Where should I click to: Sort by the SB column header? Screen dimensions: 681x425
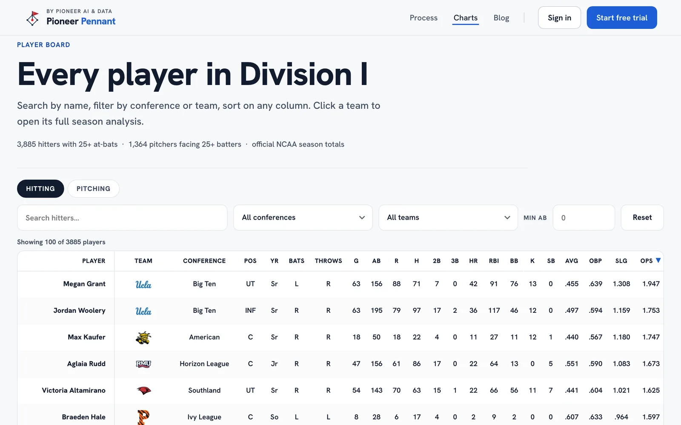[551, 261]
